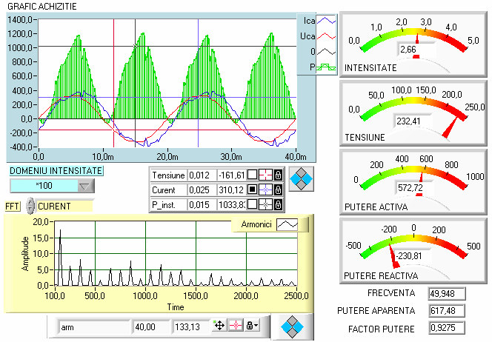Click the P_inst. cursor Y value starting 1033
The width and height of the screenshot is (492, 342).
pyautogui.click(x=232, y=205)
